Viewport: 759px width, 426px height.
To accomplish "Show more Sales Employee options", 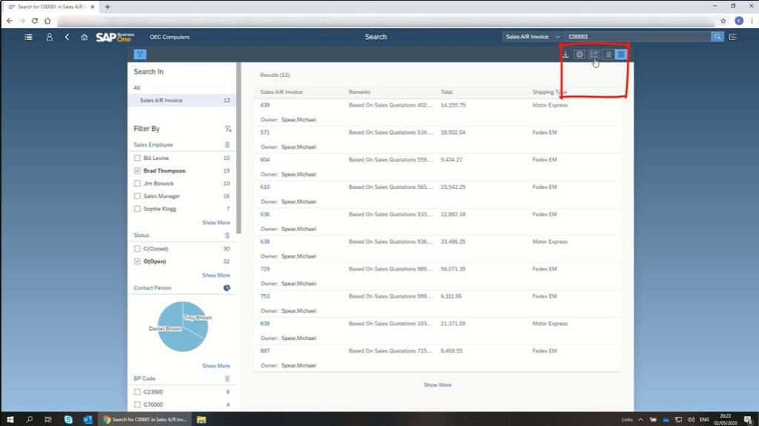I will tap(216, 223).
